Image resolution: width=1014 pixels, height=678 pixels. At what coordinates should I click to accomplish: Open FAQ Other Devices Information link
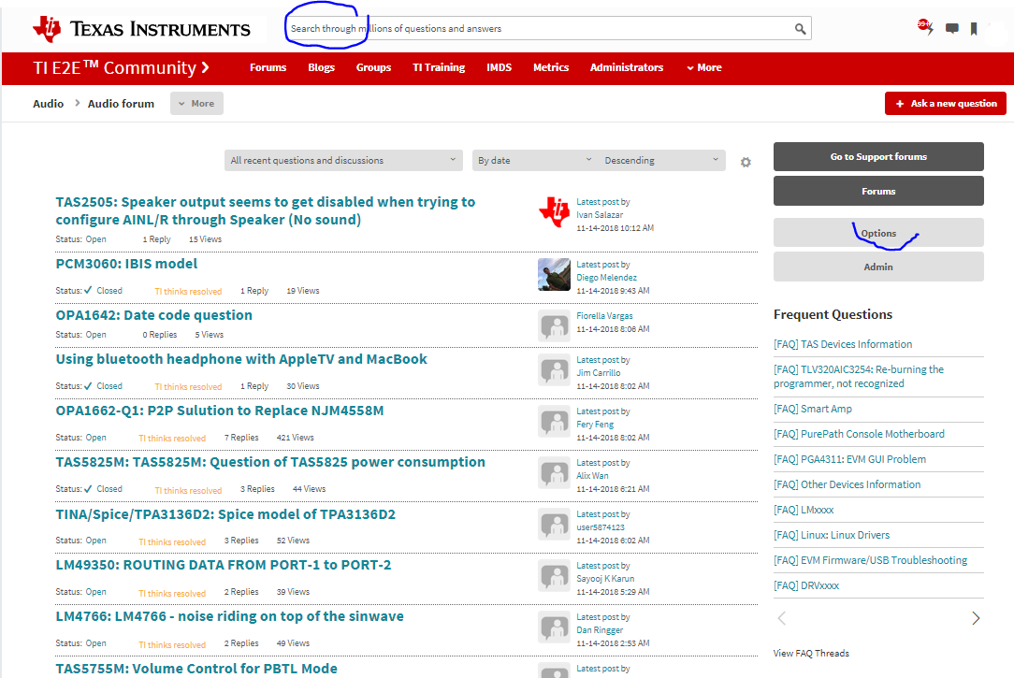pyautogui.click(x=847, y=484)
